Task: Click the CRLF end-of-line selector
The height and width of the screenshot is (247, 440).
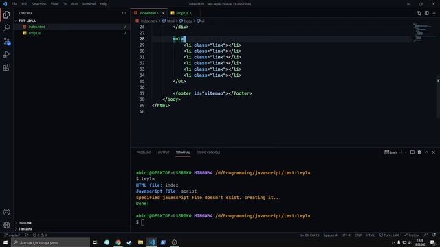Action: pyautogui.click(x=358, y=235)
